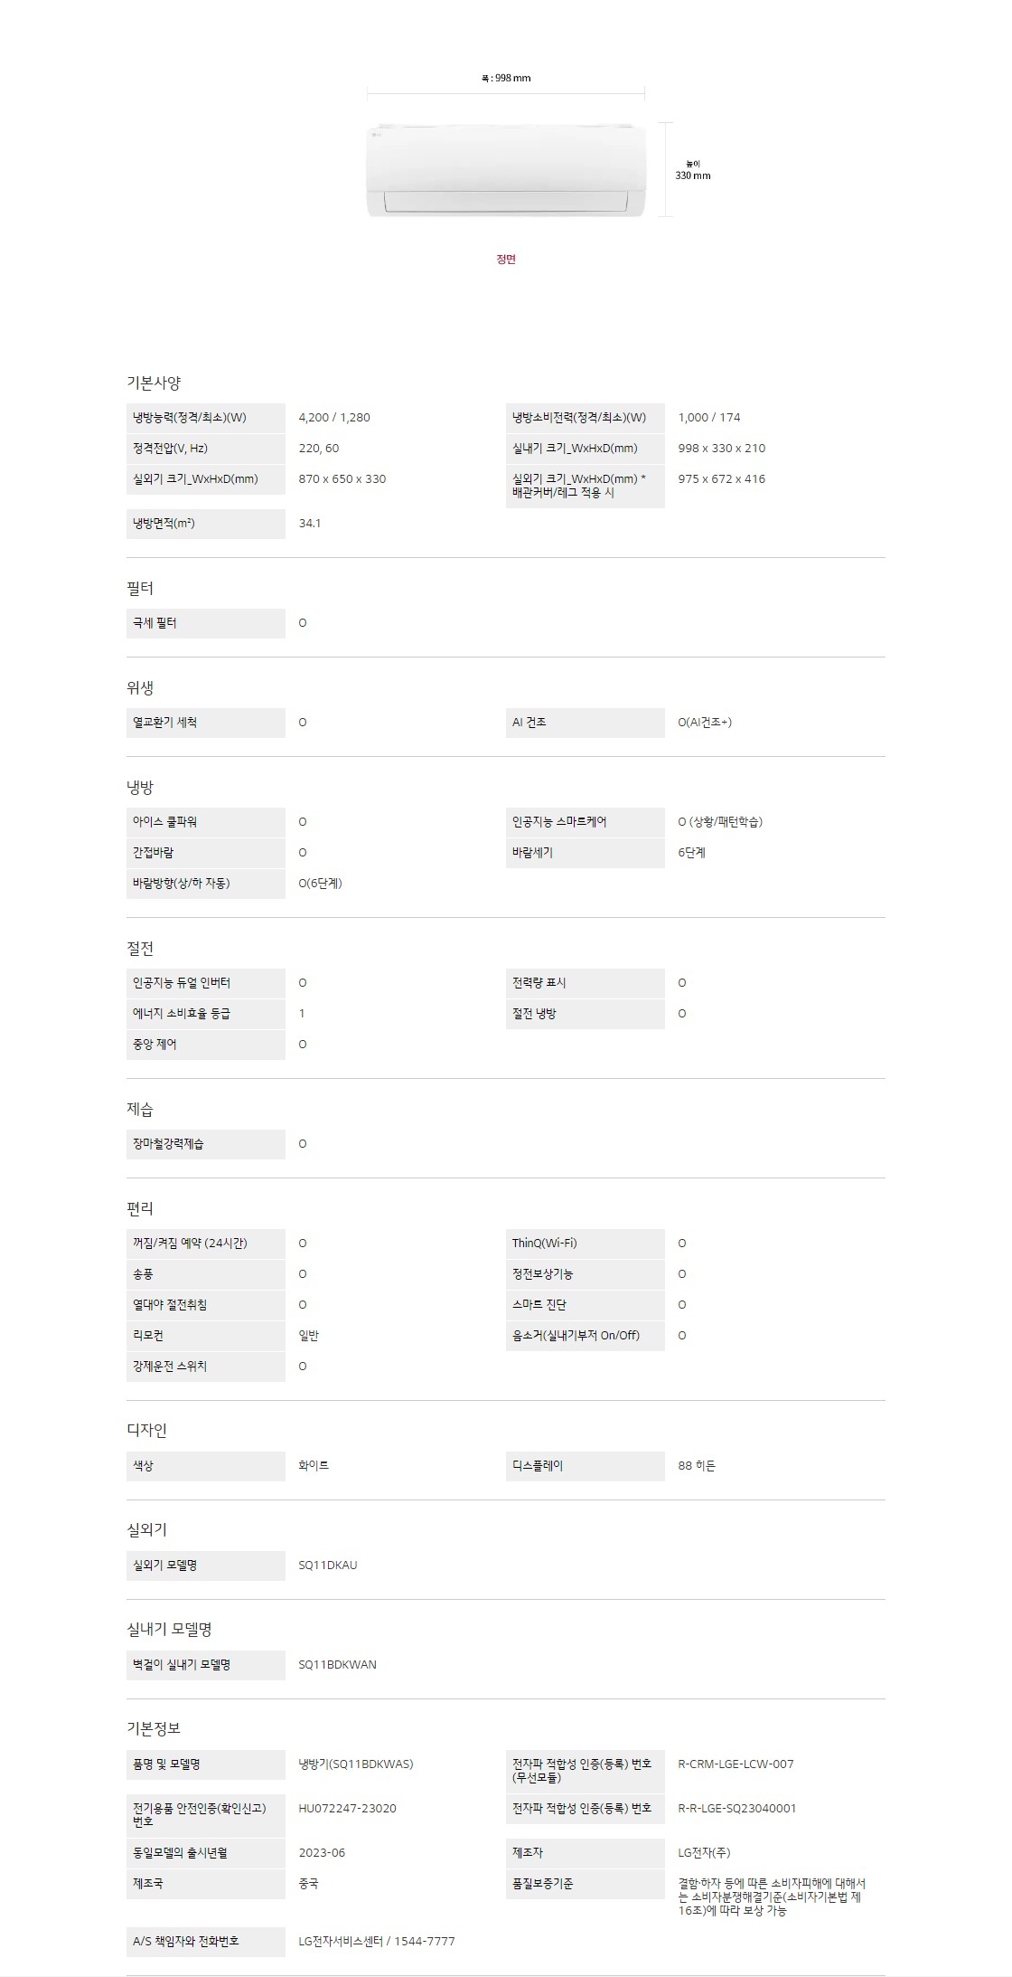Click the 디스플레이 label cell
Screen dimensions: 1012x1977
coord(585,1466)
